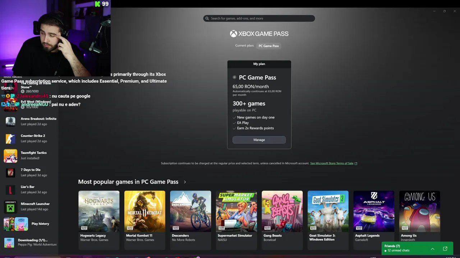Restore the Xbox app window
Screen dimensions: 460x258
click(x=444, y=11)
